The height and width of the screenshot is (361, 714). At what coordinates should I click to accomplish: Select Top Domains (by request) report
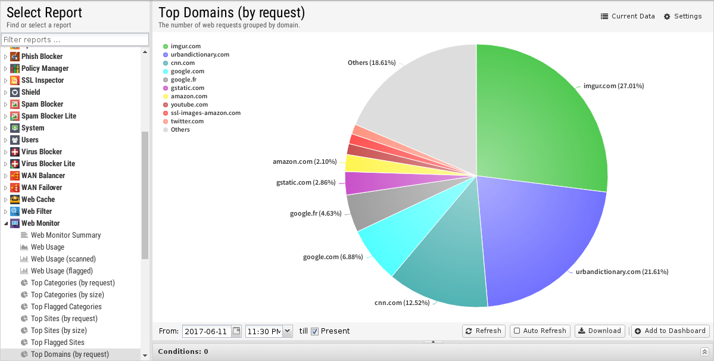coord(70,354)
